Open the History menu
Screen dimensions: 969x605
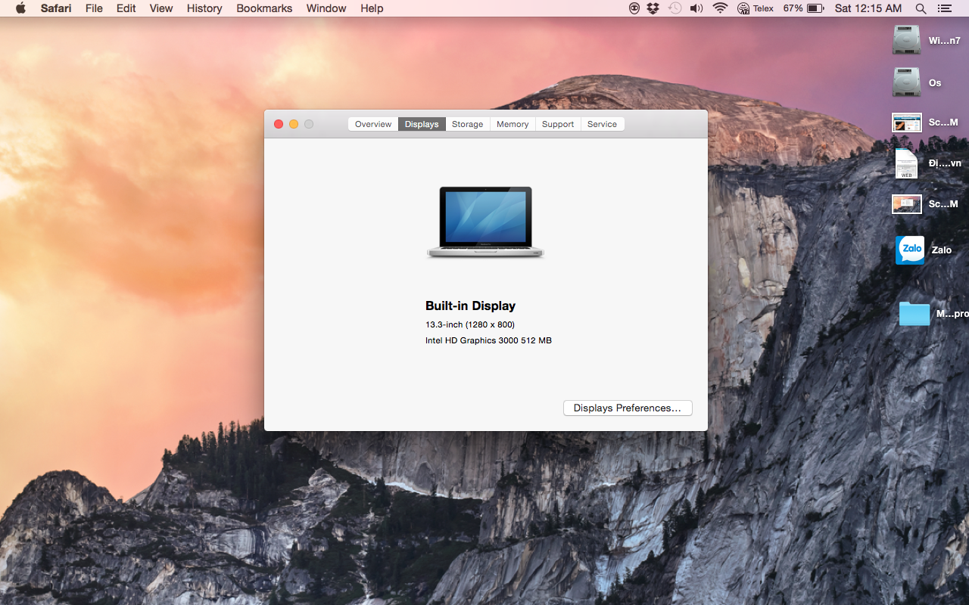pos(204,8)
